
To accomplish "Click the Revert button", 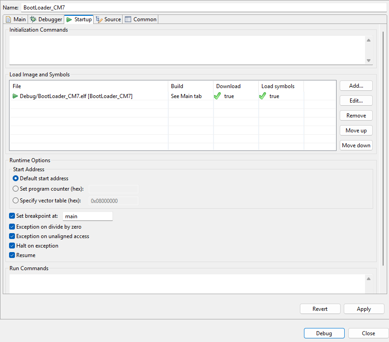I will click(x=320, y=309).
